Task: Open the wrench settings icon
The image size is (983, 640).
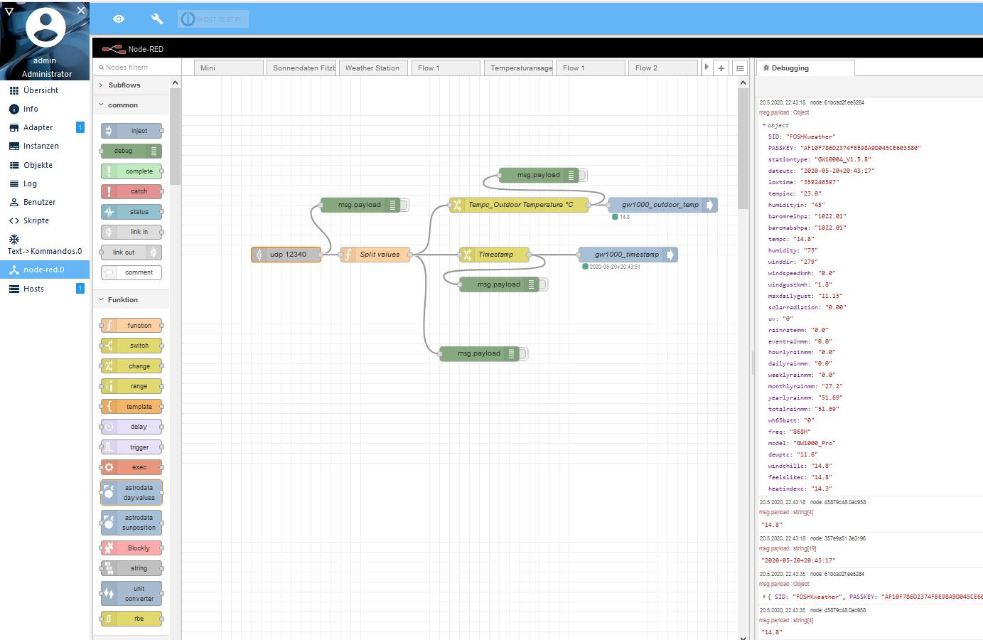Action: point(157,19)
